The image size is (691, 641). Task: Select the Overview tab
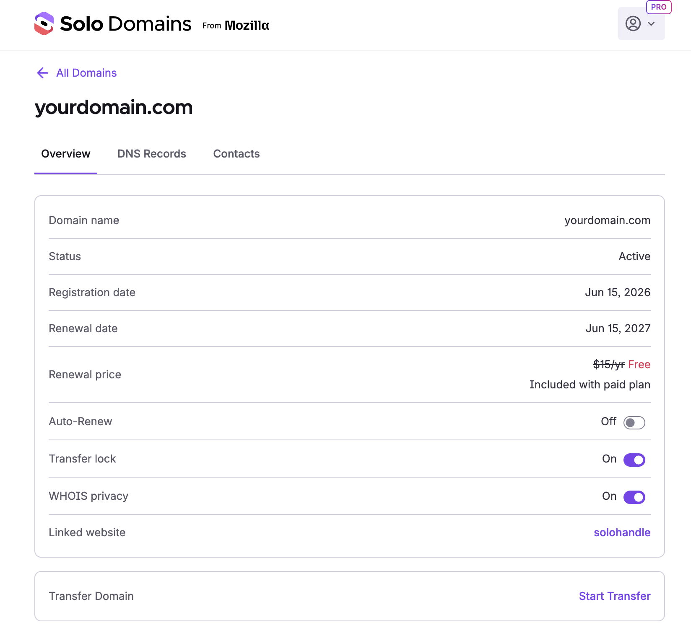click(x=66, y=154)
